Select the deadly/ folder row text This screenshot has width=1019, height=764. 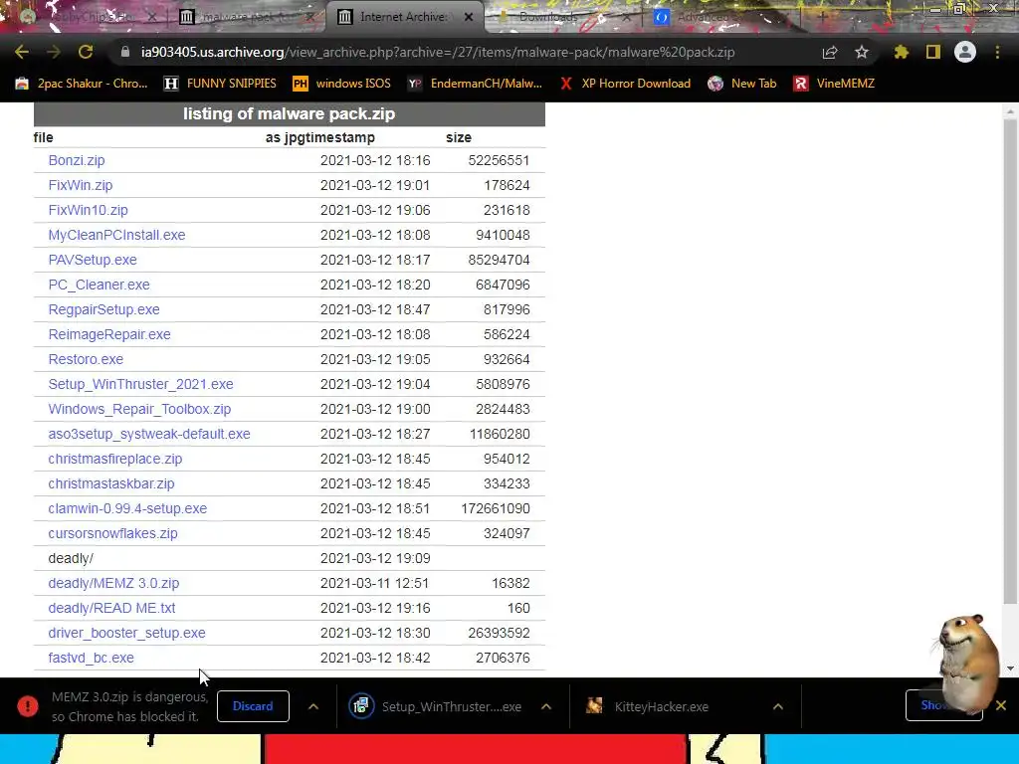[x=71, y=558]
